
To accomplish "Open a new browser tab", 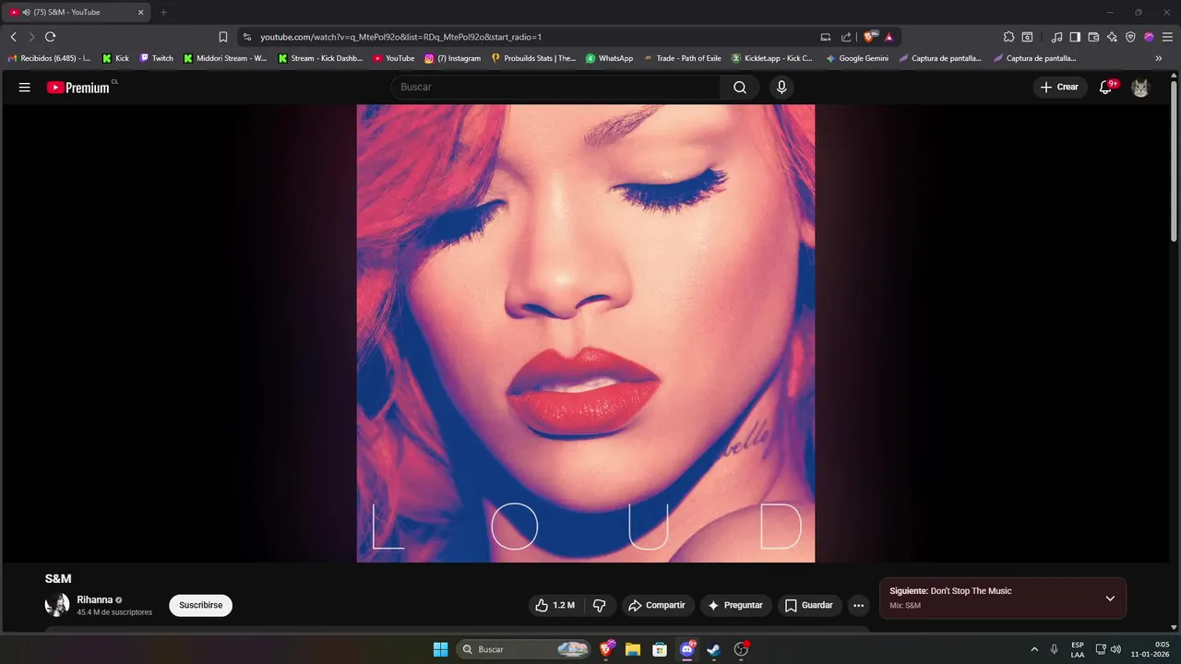I will (x=164, y=12).
